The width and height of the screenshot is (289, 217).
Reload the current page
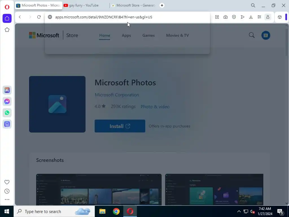[x=39, y=17]
